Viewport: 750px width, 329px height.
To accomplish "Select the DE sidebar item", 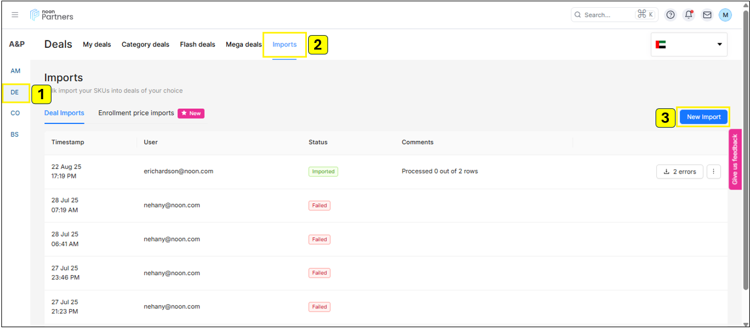I will [x=15, y=93].
